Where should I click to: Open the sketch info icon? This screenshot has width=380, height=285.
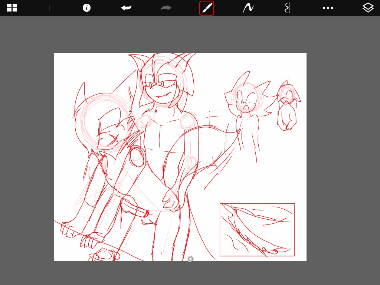tap(86, 8)
